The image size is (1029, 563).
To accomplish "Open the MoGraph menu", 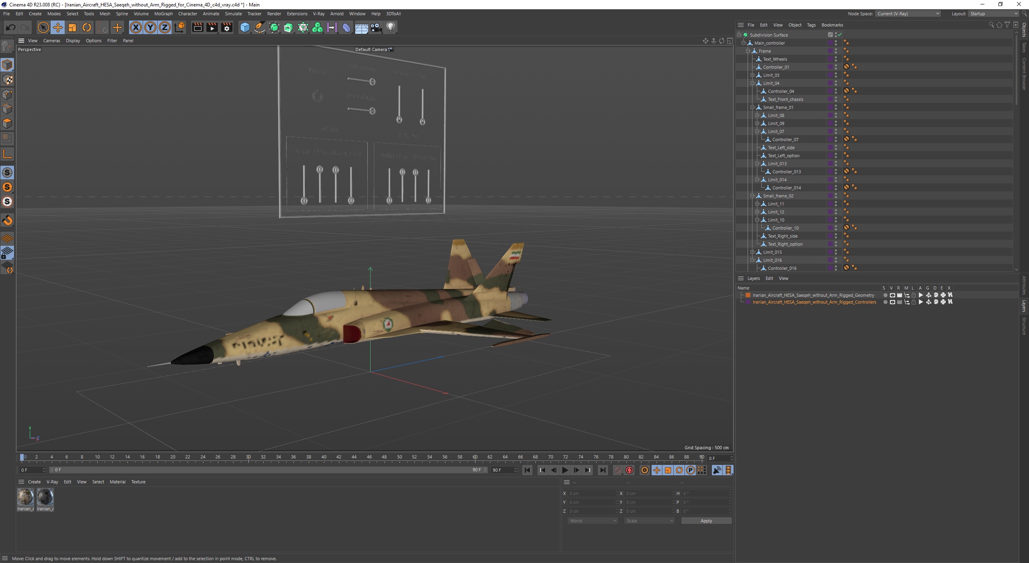I will [163, 14].
